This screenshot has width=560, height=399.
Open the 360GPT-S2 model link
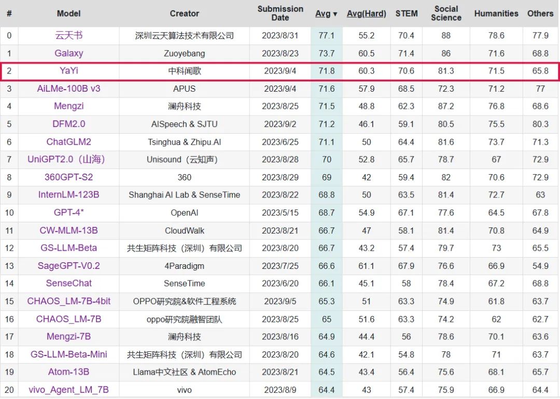[68, 177]
